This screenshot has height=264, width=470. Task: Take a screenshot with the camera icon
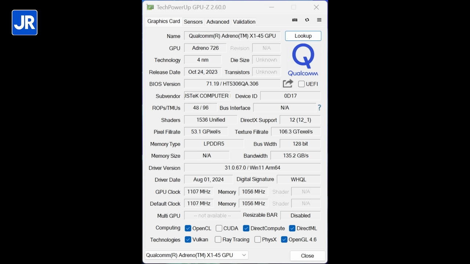294,20
